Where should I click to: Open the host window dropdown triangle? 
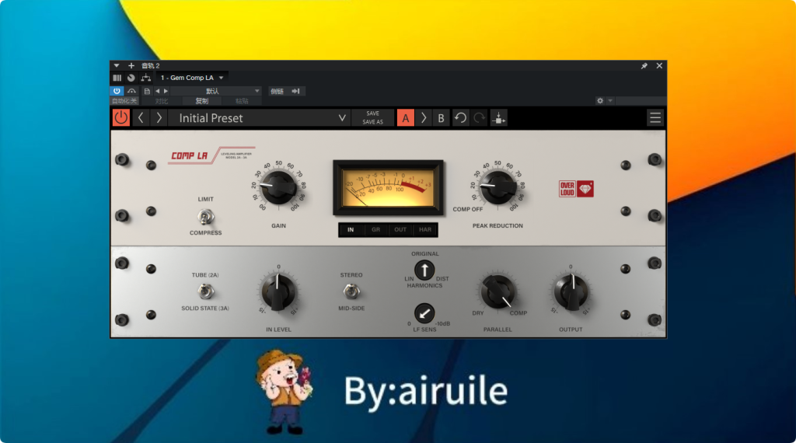pyautogui.click(x=117, y=65)
